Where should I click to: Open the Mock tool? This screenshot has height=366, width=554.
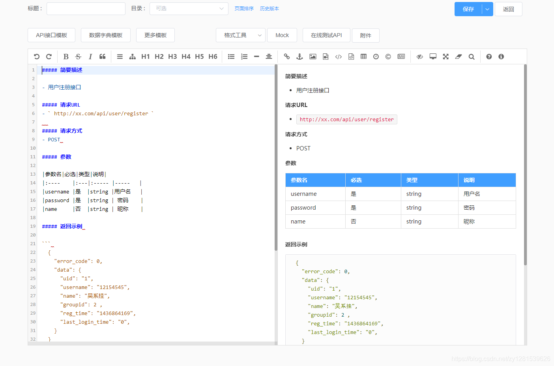point(282,35)
